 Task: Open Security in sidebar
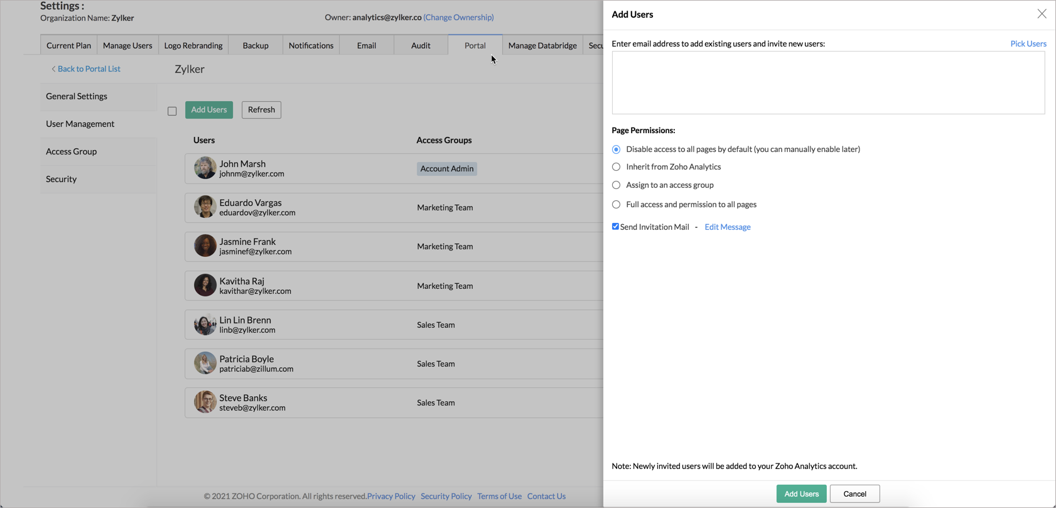(x=99, y=180)
